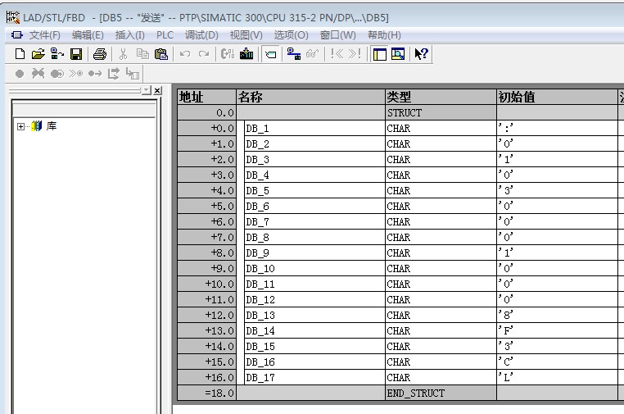Click the CHAR type of DB_3
This screenshot has width=624, height=414.
(441, 159)
